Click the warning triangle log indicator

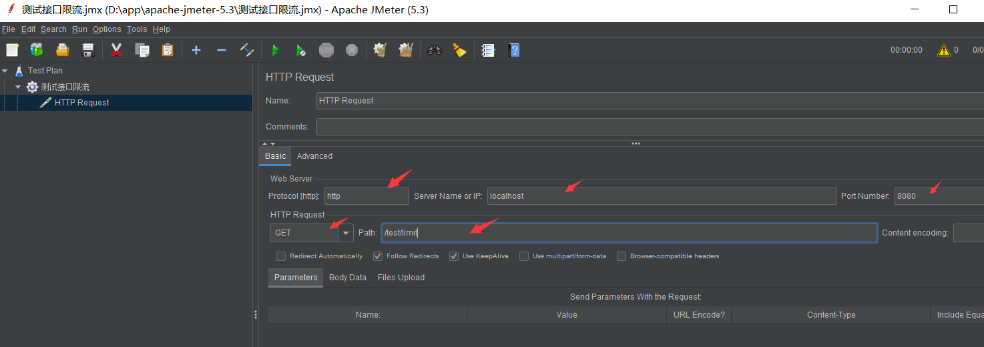943,50
